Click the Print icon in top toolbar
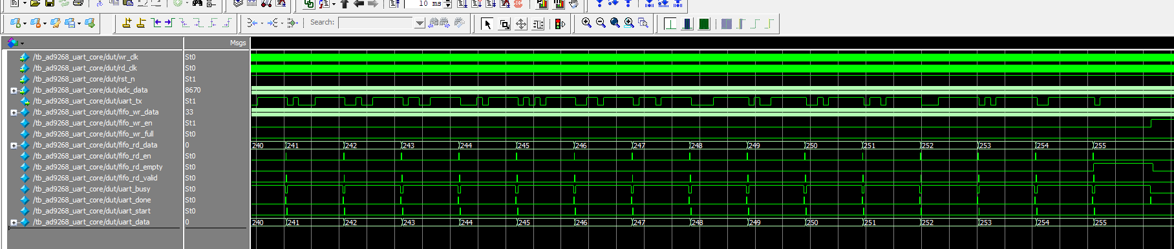The height and width of the screenshot is (249, 1174). 78,3
